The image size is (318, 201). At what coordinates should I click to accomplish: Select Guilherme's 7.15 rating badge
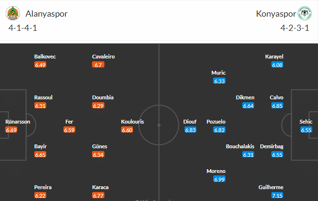point(277,195)
